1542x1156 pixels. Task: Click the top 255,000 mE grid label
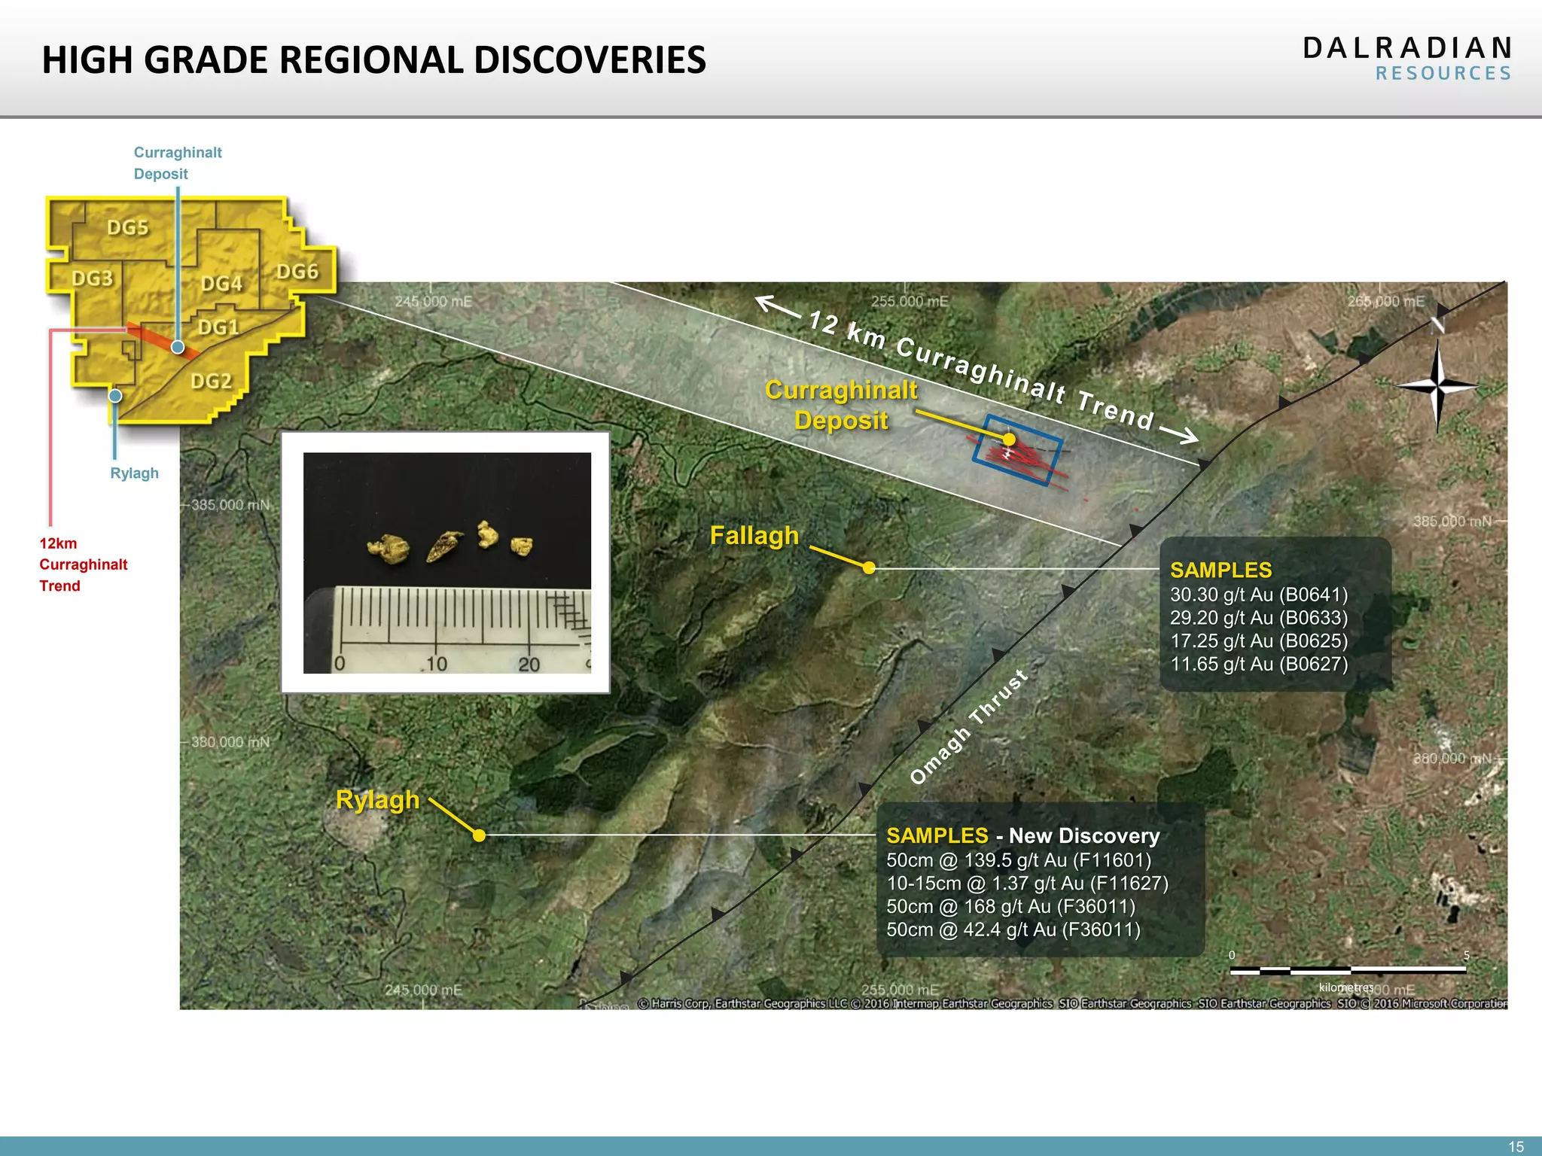[x=910, y=302]
